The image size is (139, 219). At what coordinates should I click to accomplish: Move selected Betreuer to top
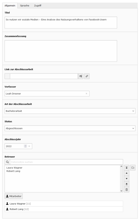point(127,168)
